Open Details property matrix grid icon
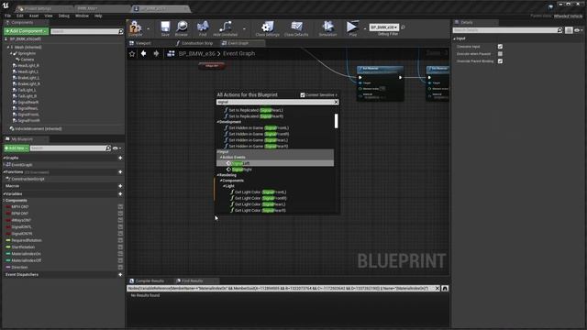 pyautogui.click(x=569, y=30)
